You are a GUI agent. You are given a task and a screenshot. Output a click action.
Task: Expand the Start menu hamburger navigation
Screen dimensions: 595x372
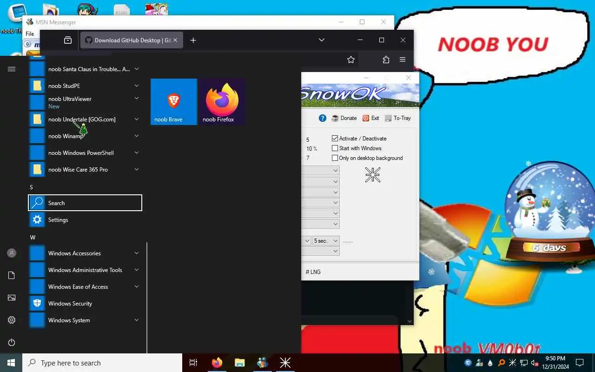[12, 69]
